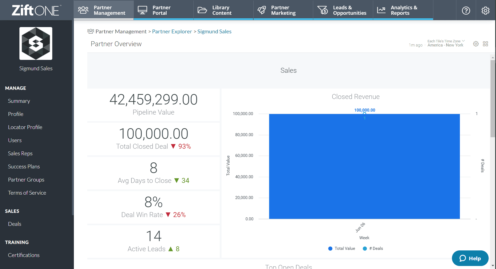Click the dashboard vertical scrollbar thumb
This screenshot has width=496, height=269.
click(493, 98)
